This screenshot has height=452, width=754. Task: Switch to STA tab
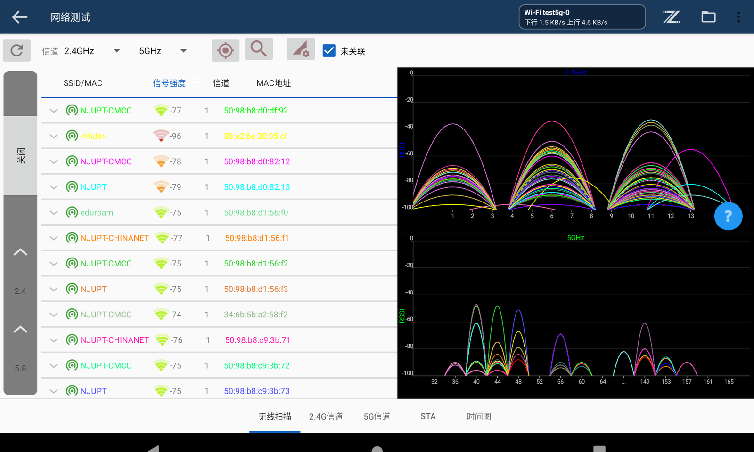[428, 417]
